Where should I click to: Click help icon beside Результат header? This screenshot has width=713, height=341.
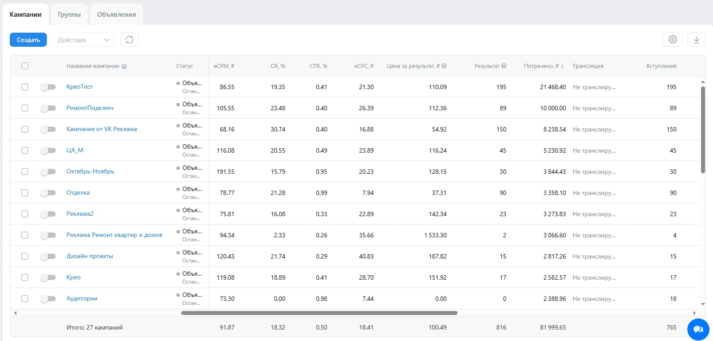[x=504, y=66]
